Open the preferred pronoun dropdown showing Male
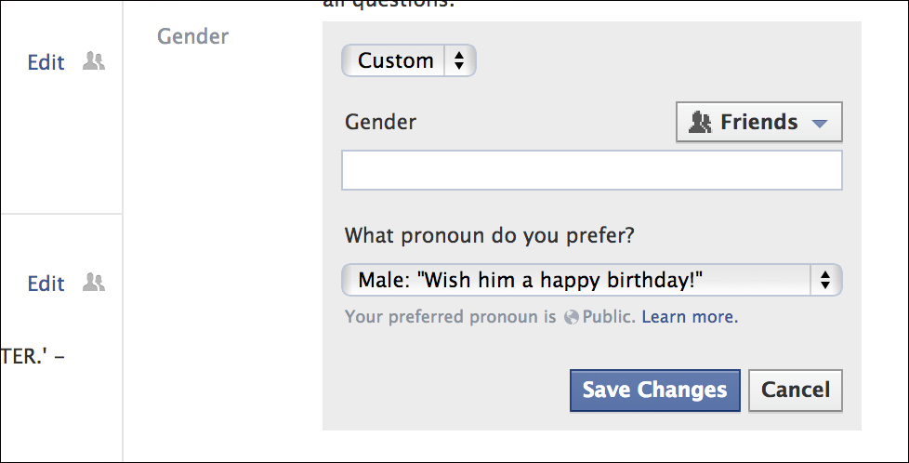This screenshot has height=463, width=909. coord(576,280)
